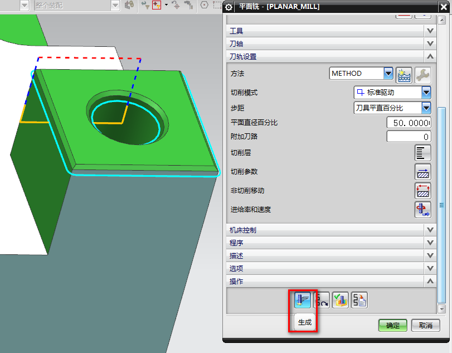Click the create new method icon
Screen dimensions: 452x353
click(x=404, y=74)
